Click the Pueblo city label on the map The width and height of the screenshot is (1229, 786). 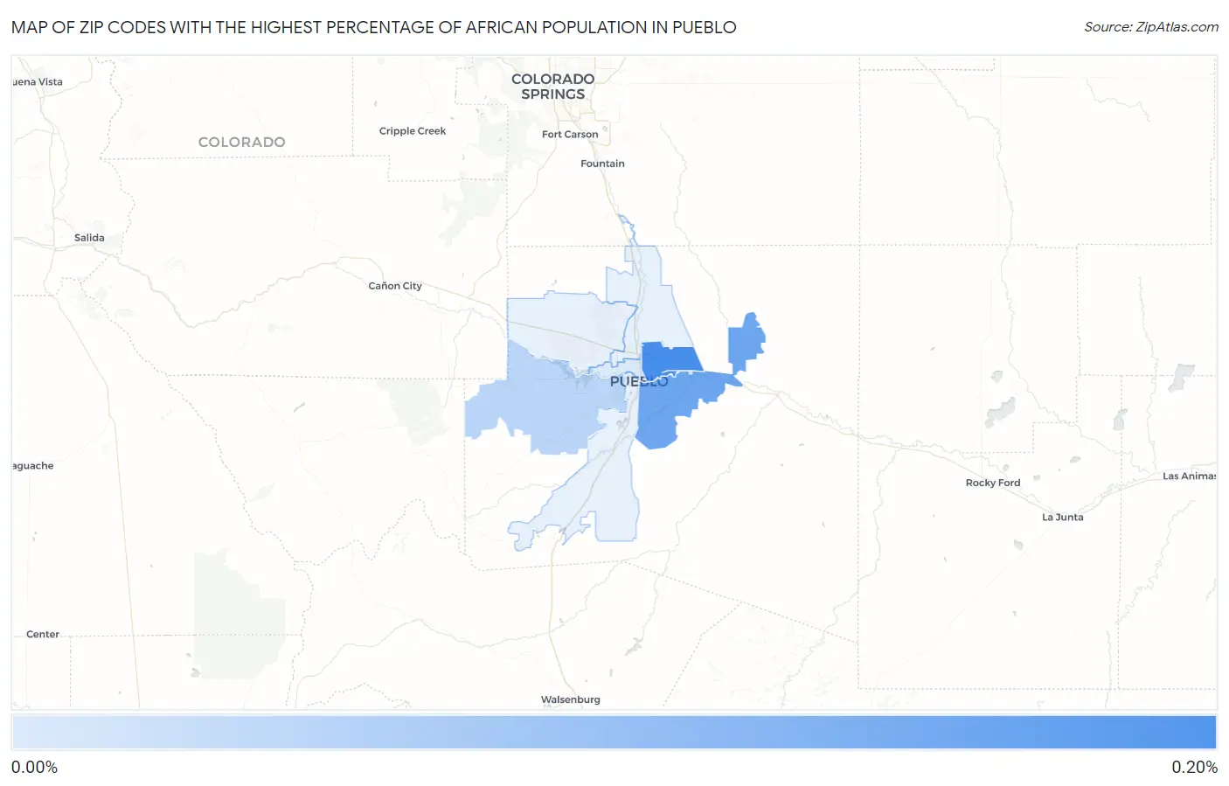coord(639,381)
